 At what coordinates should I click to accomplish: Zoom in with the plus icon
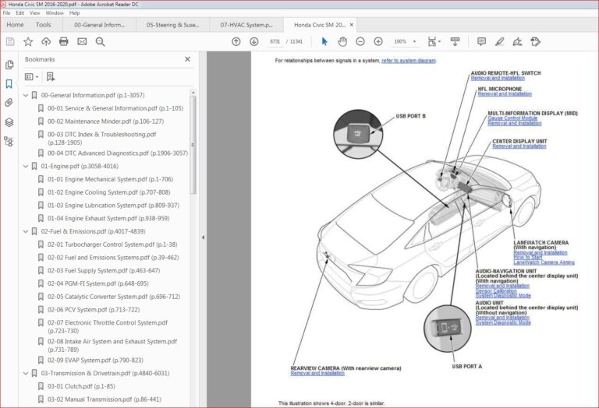pos(378,41)
